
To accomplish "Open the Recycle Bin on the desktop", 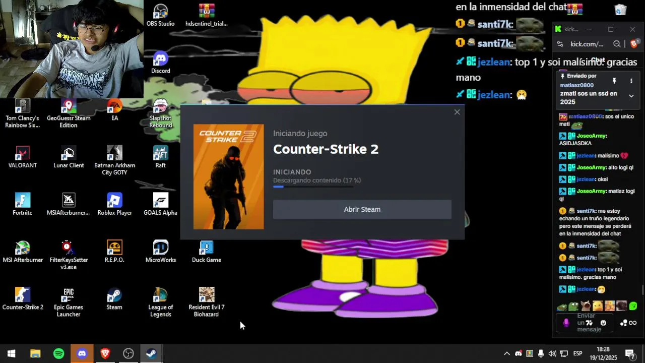I will point(620,10).
